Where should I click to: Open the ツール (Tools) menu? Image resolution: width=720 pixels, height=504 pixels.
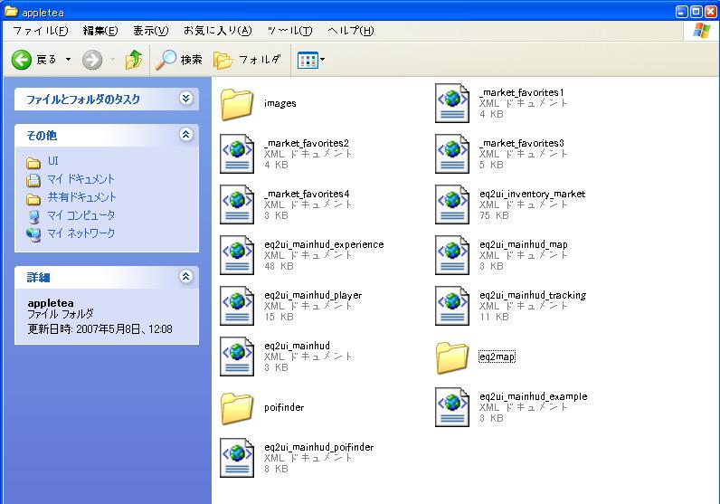click(x=289, y=31)
